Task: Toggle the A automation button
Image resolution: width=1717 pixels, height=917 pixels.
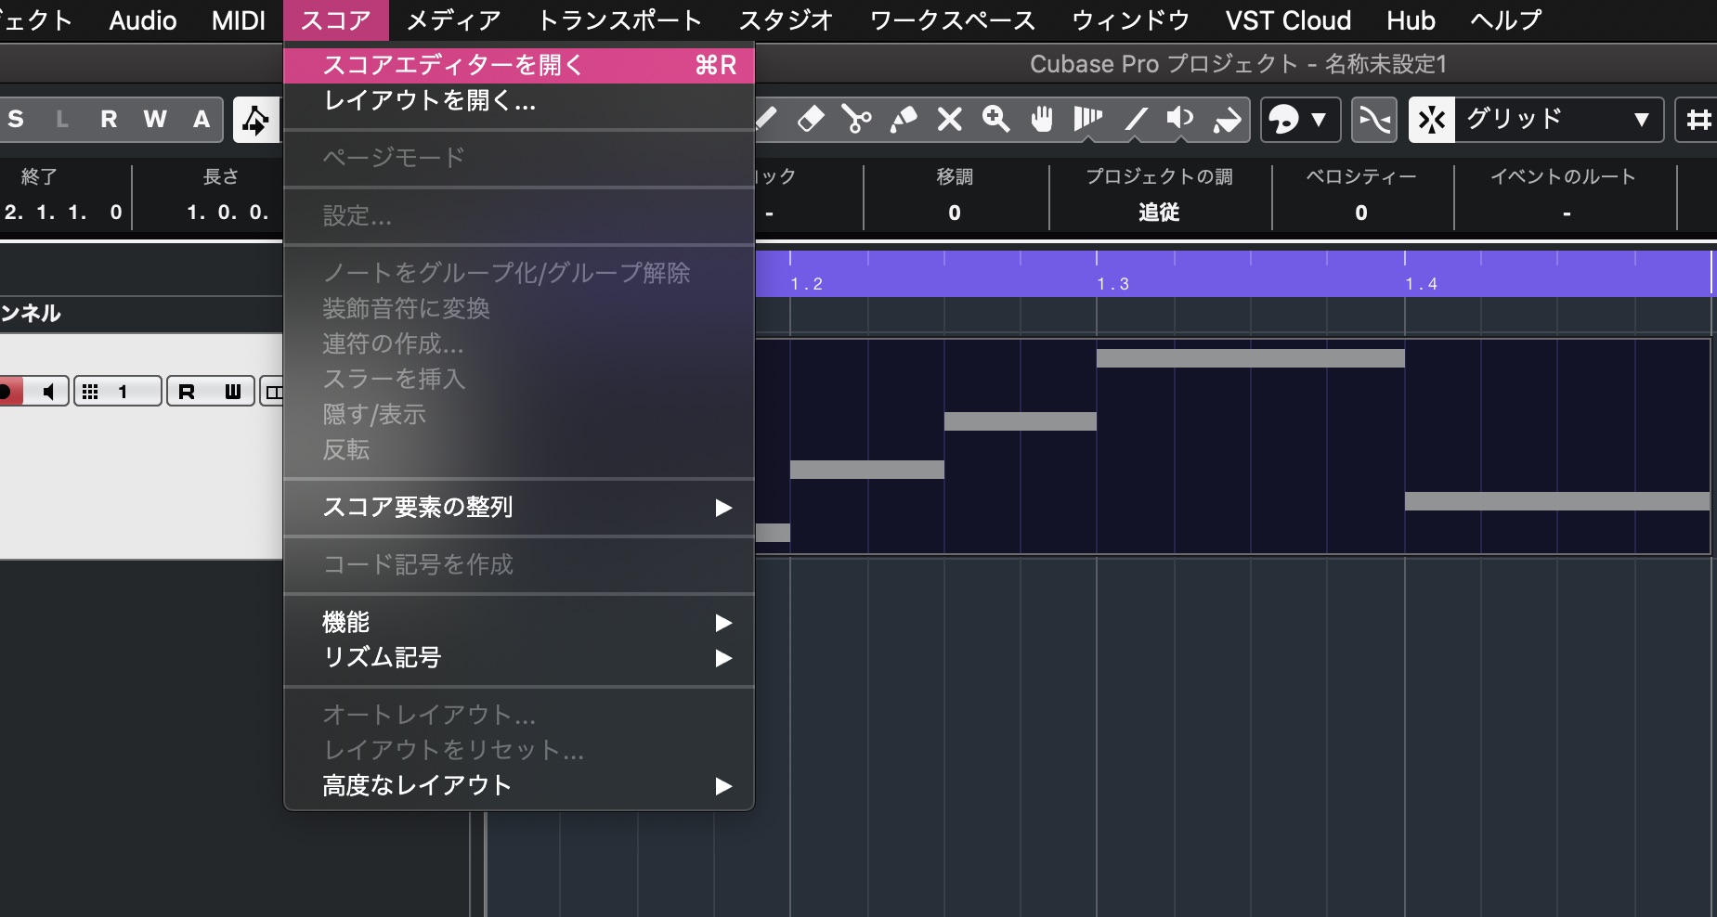Action: [202, 119]
